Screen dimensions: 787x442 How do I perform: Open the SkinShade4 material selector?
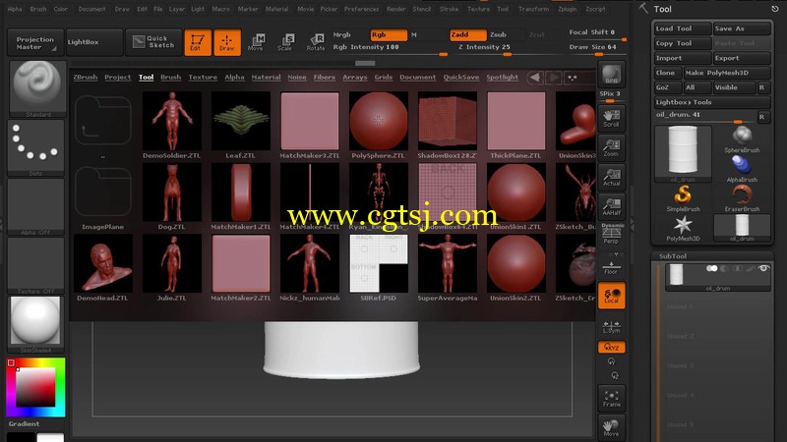(35, 324)
